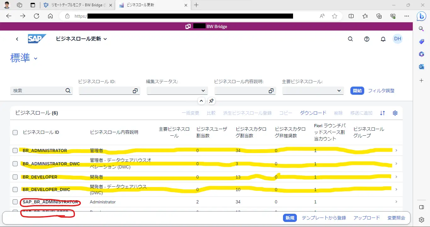This screenshot has height=227, width=430.
Task: Open Outlook in the Edge sidebar
Action: (x=422, y=67)
